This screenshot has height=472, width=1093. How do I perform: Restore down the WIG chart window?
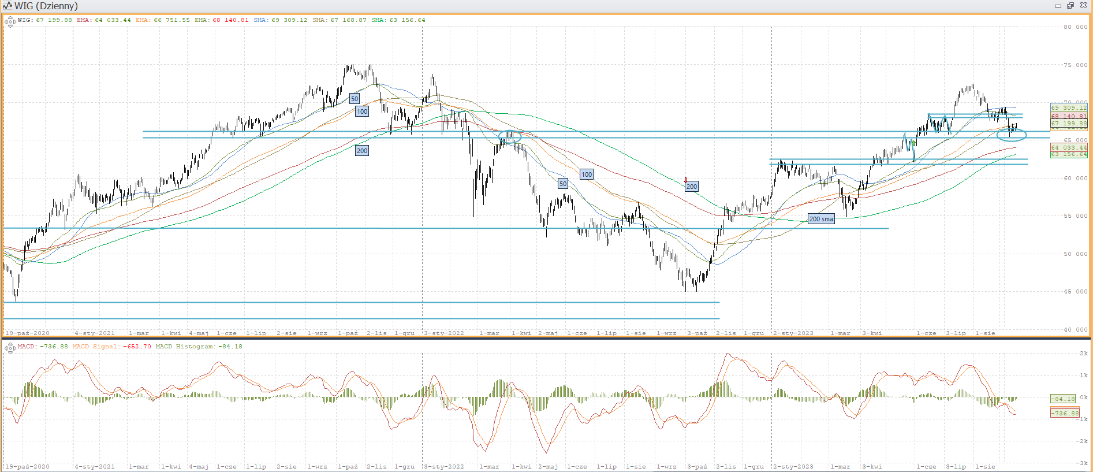click(1070, 6)
